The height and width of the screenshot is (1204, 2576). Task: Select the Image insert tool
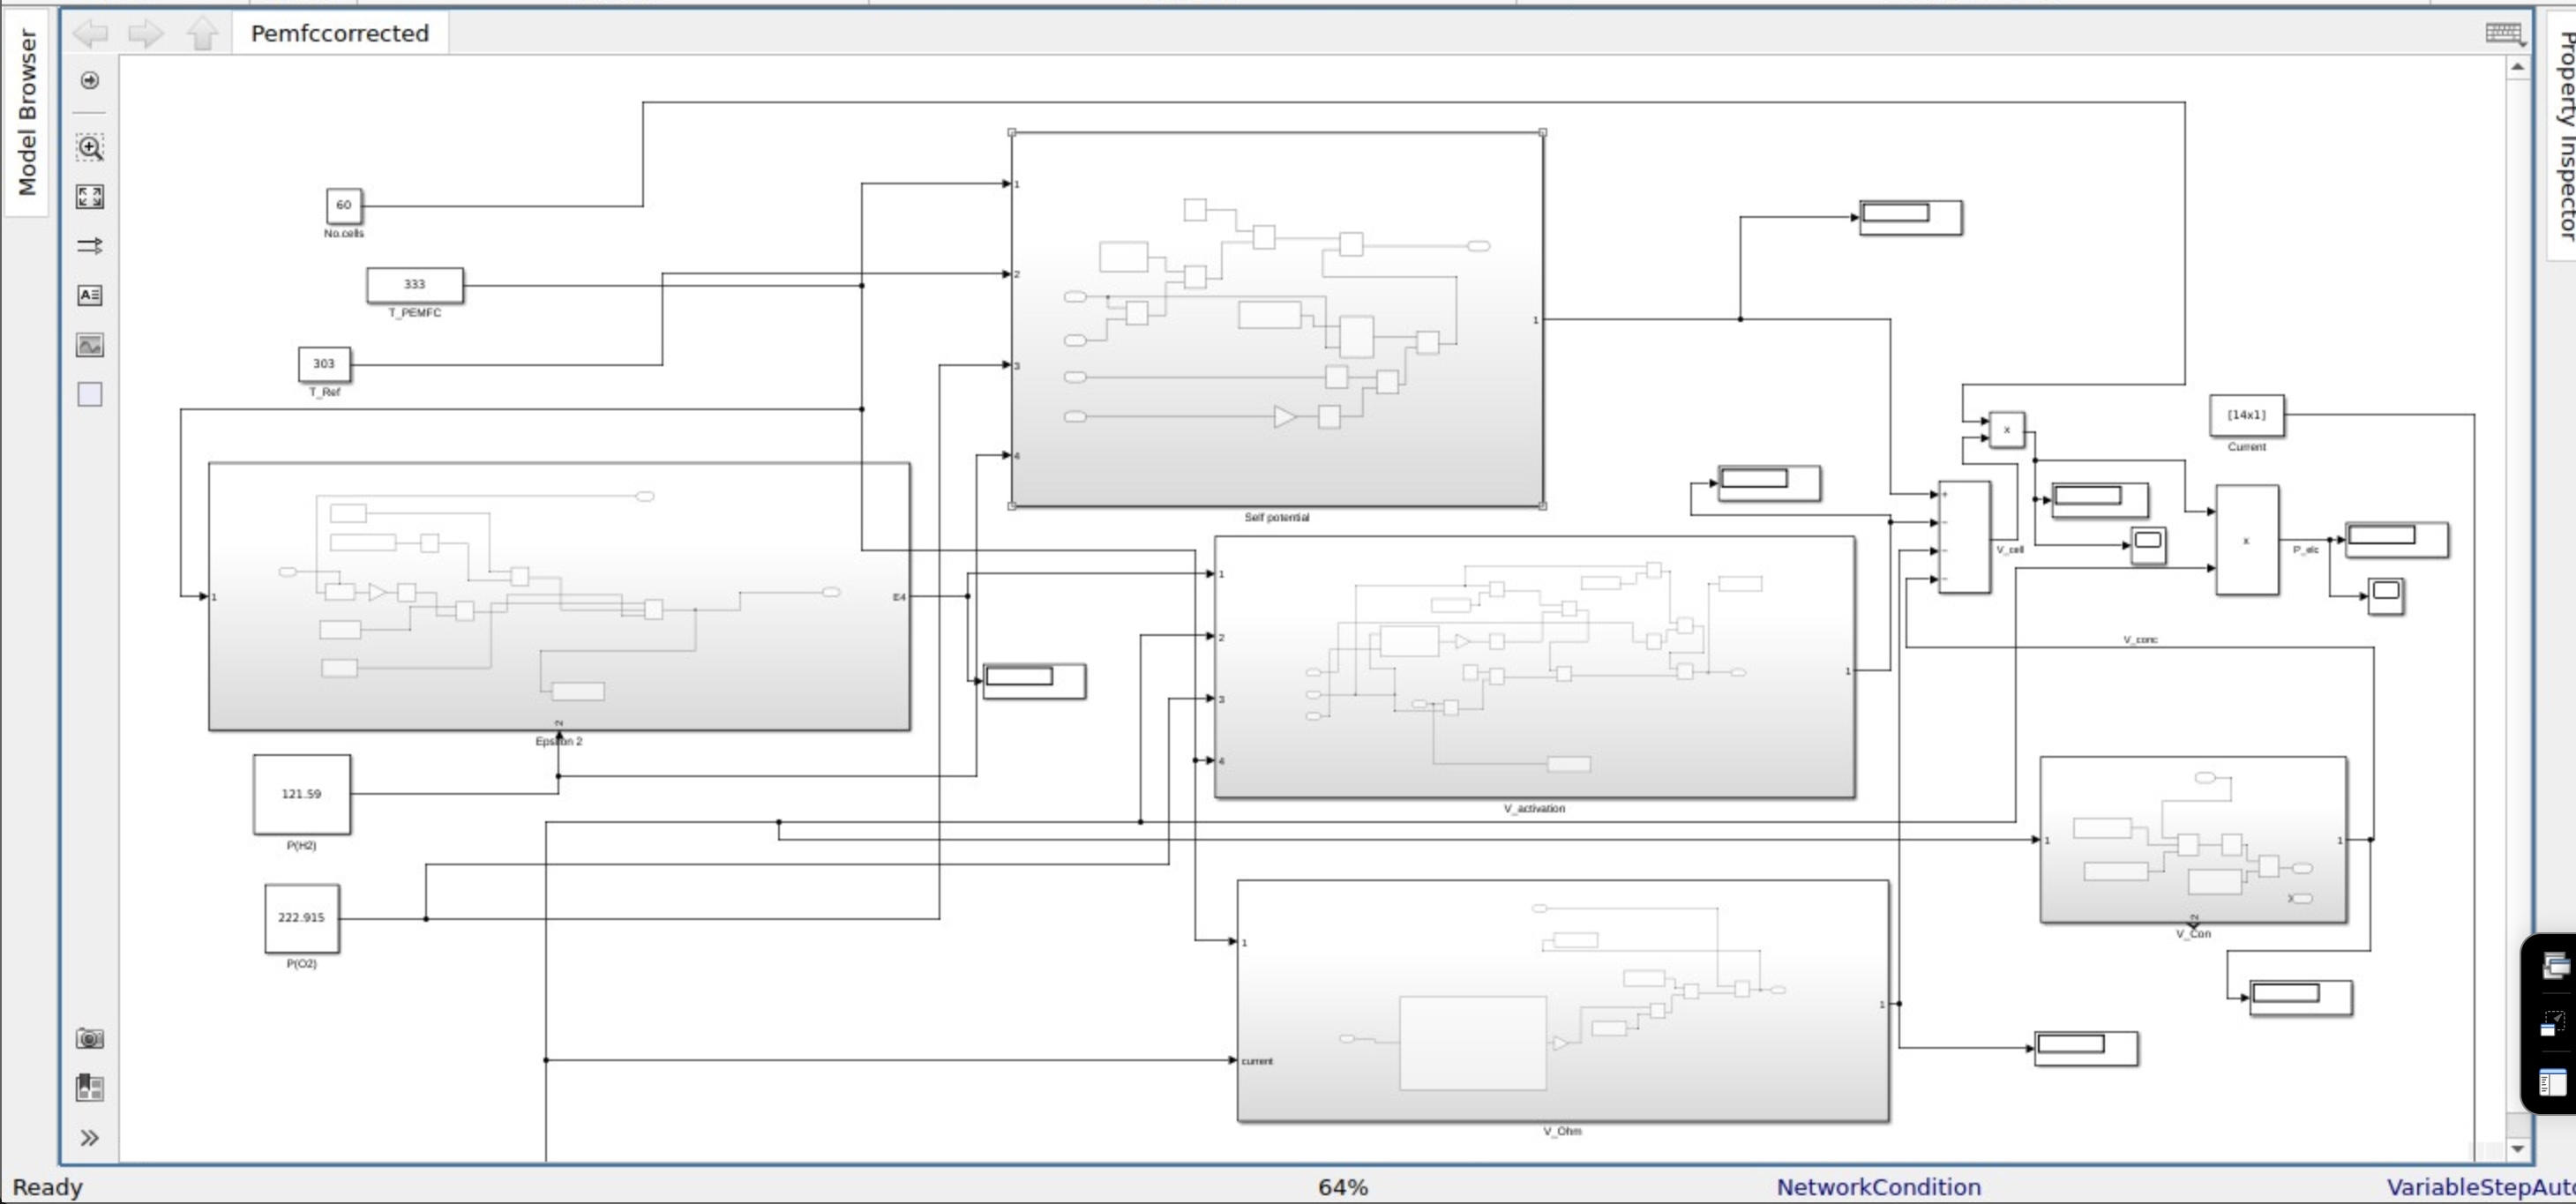90,345
